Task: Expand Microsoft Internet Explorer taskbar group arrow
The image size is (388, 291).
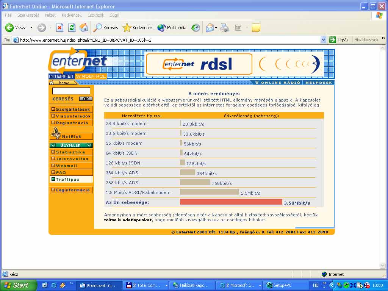Action: [x=260, y=285]
